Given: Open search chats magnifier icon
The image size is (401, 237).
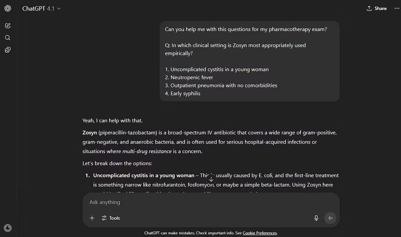Looking at the screenshot, I should point(8,37).
